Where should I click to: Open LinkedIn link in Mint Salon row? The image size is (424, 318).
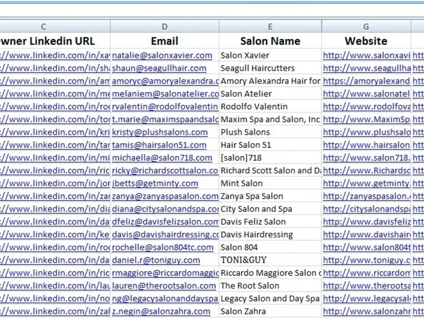click(x=55, y=183)
